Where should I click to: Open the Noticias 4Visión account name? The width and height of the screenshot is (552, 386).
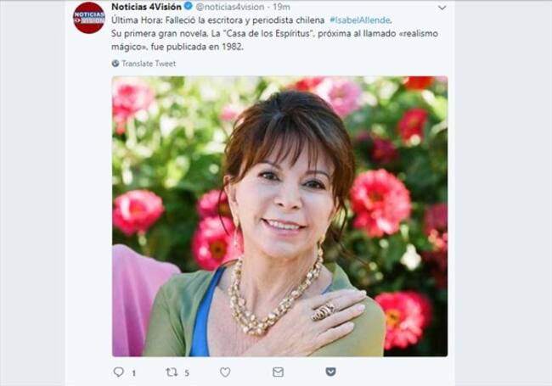tap(146, 6)
